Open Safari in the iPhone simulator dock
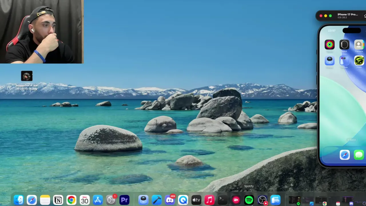 click(345, 155)
